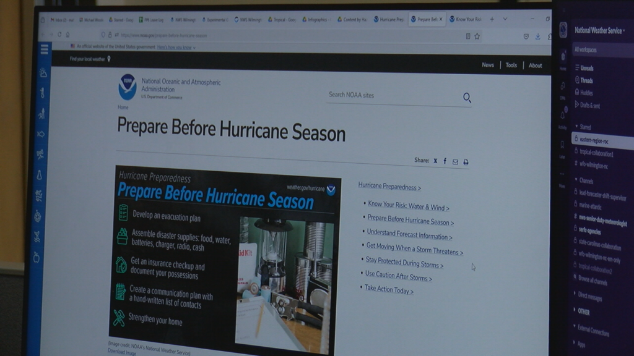Image resolution: width=634 pixels, height=356 pixels.
Task: Click site lock icon in address bar
Action: pos(110,35)
